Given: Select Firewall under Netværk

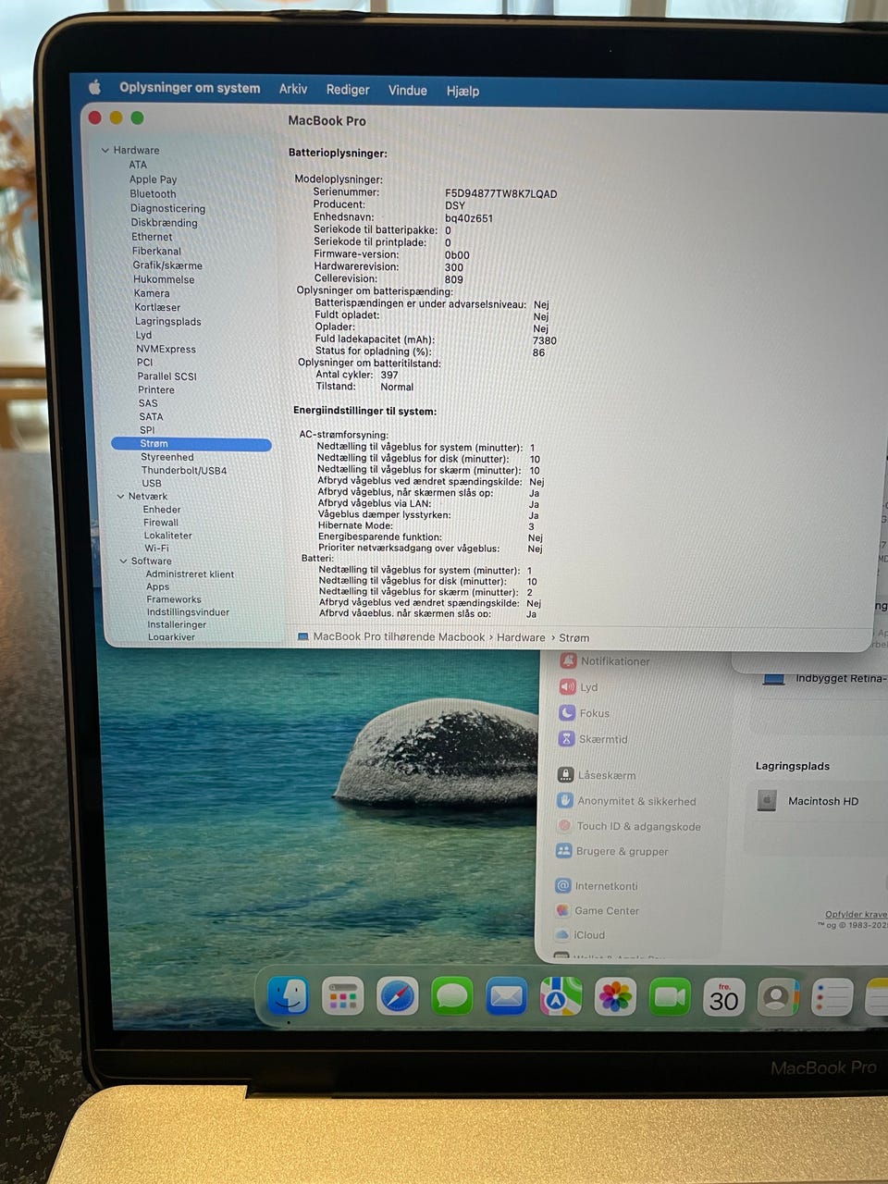Looking at the screenshot, I should pos(161,523).
